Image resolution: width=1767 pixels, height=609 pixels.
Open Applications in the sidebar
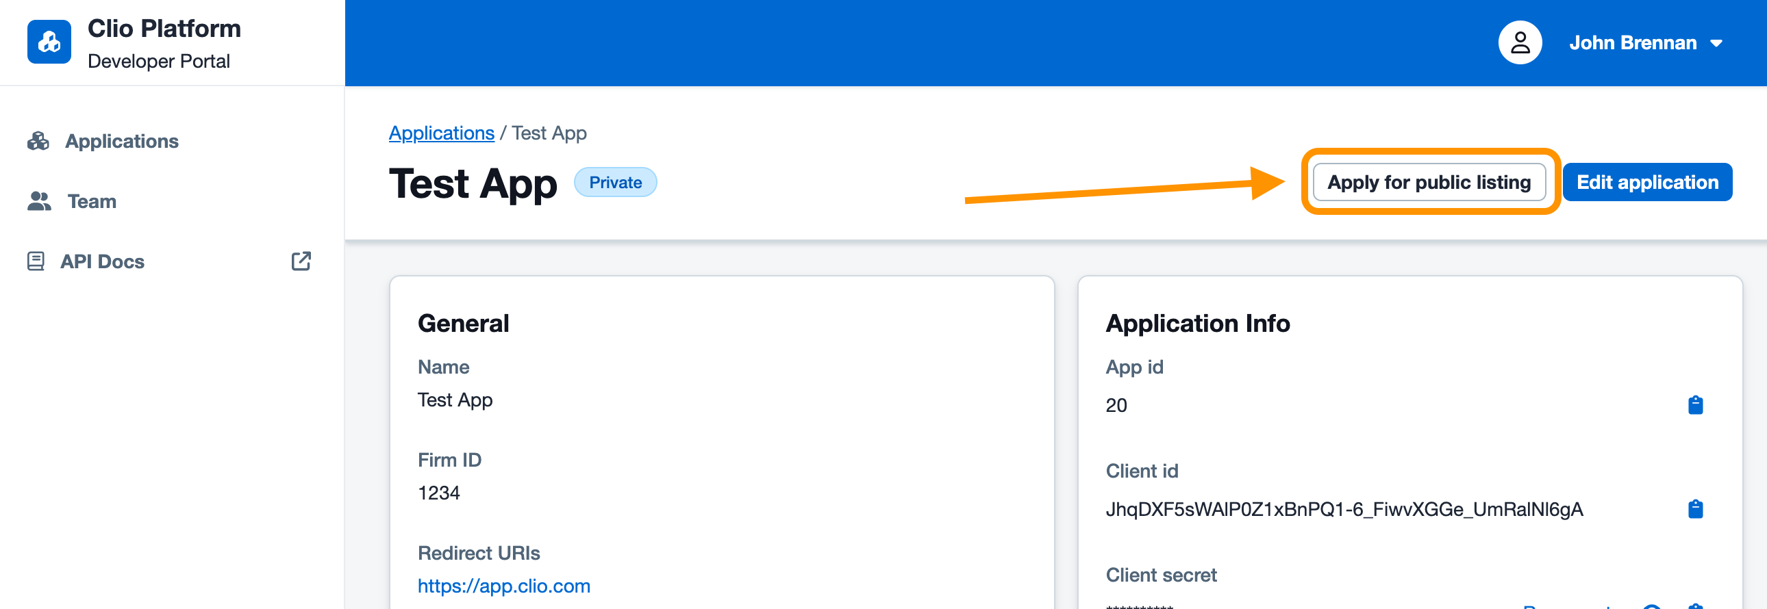[121, 141]
